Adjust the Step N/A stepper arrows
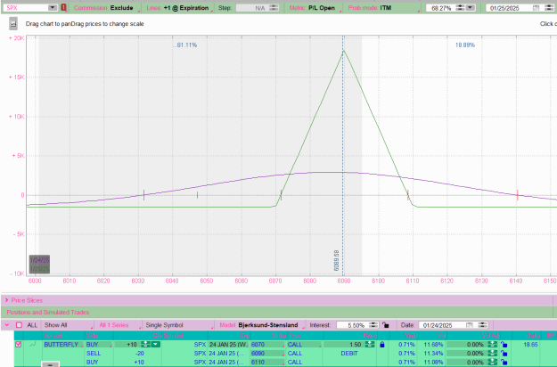Image resolution: width=557 pixels, height=367 pixels. pos(274,8)
